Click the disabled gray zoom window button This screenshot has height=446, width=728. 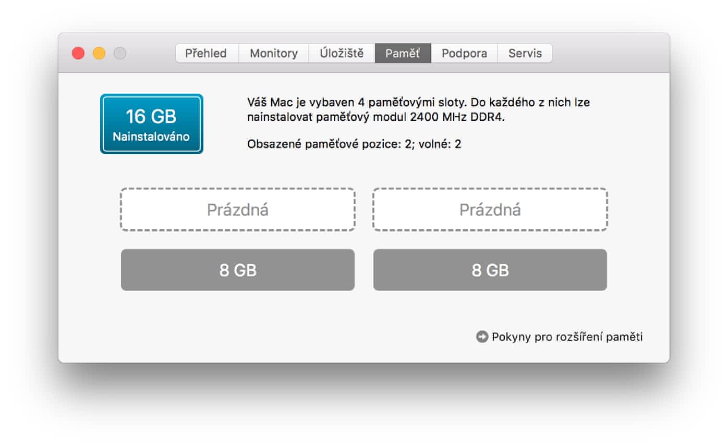pos(120,53)
